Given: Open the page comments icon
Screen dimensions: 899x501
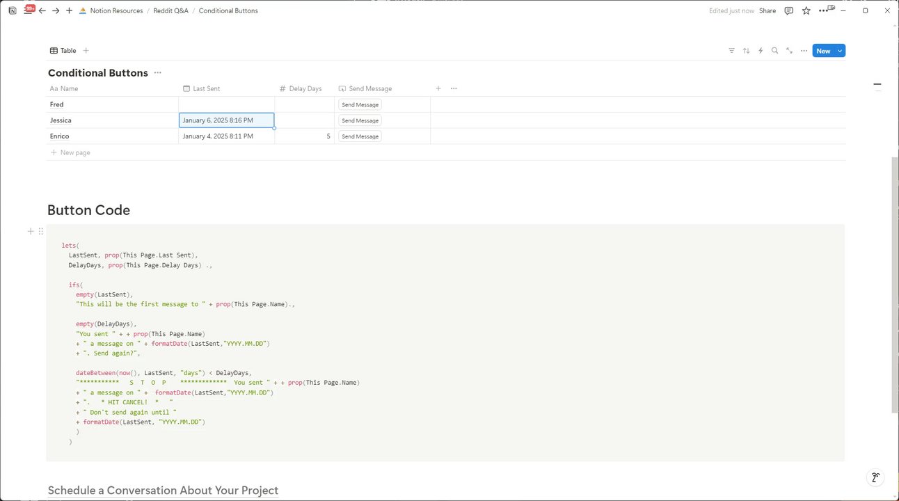Looking at the screenshot, I should 788,11.
